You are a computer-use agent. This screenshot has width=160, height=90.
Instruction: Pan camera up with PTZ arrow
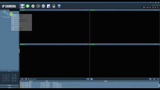[6, 75]
